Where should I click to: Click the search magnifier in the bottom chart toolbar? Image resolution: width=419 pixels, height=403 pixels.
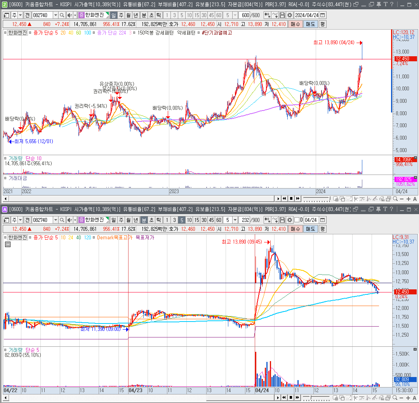coord(62,220)
